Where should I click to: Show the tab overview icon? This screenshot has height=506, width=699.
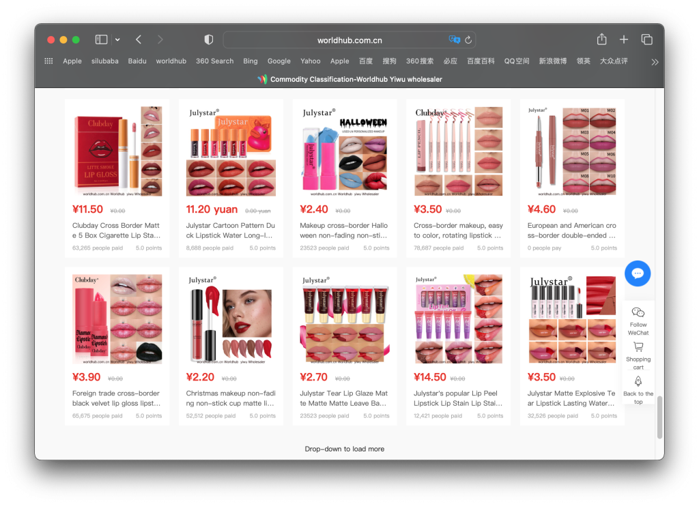click(x=646, y=40)
